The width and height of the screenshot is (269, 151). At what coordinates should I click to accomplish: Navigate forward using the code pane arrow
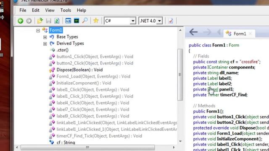(207, 32)
